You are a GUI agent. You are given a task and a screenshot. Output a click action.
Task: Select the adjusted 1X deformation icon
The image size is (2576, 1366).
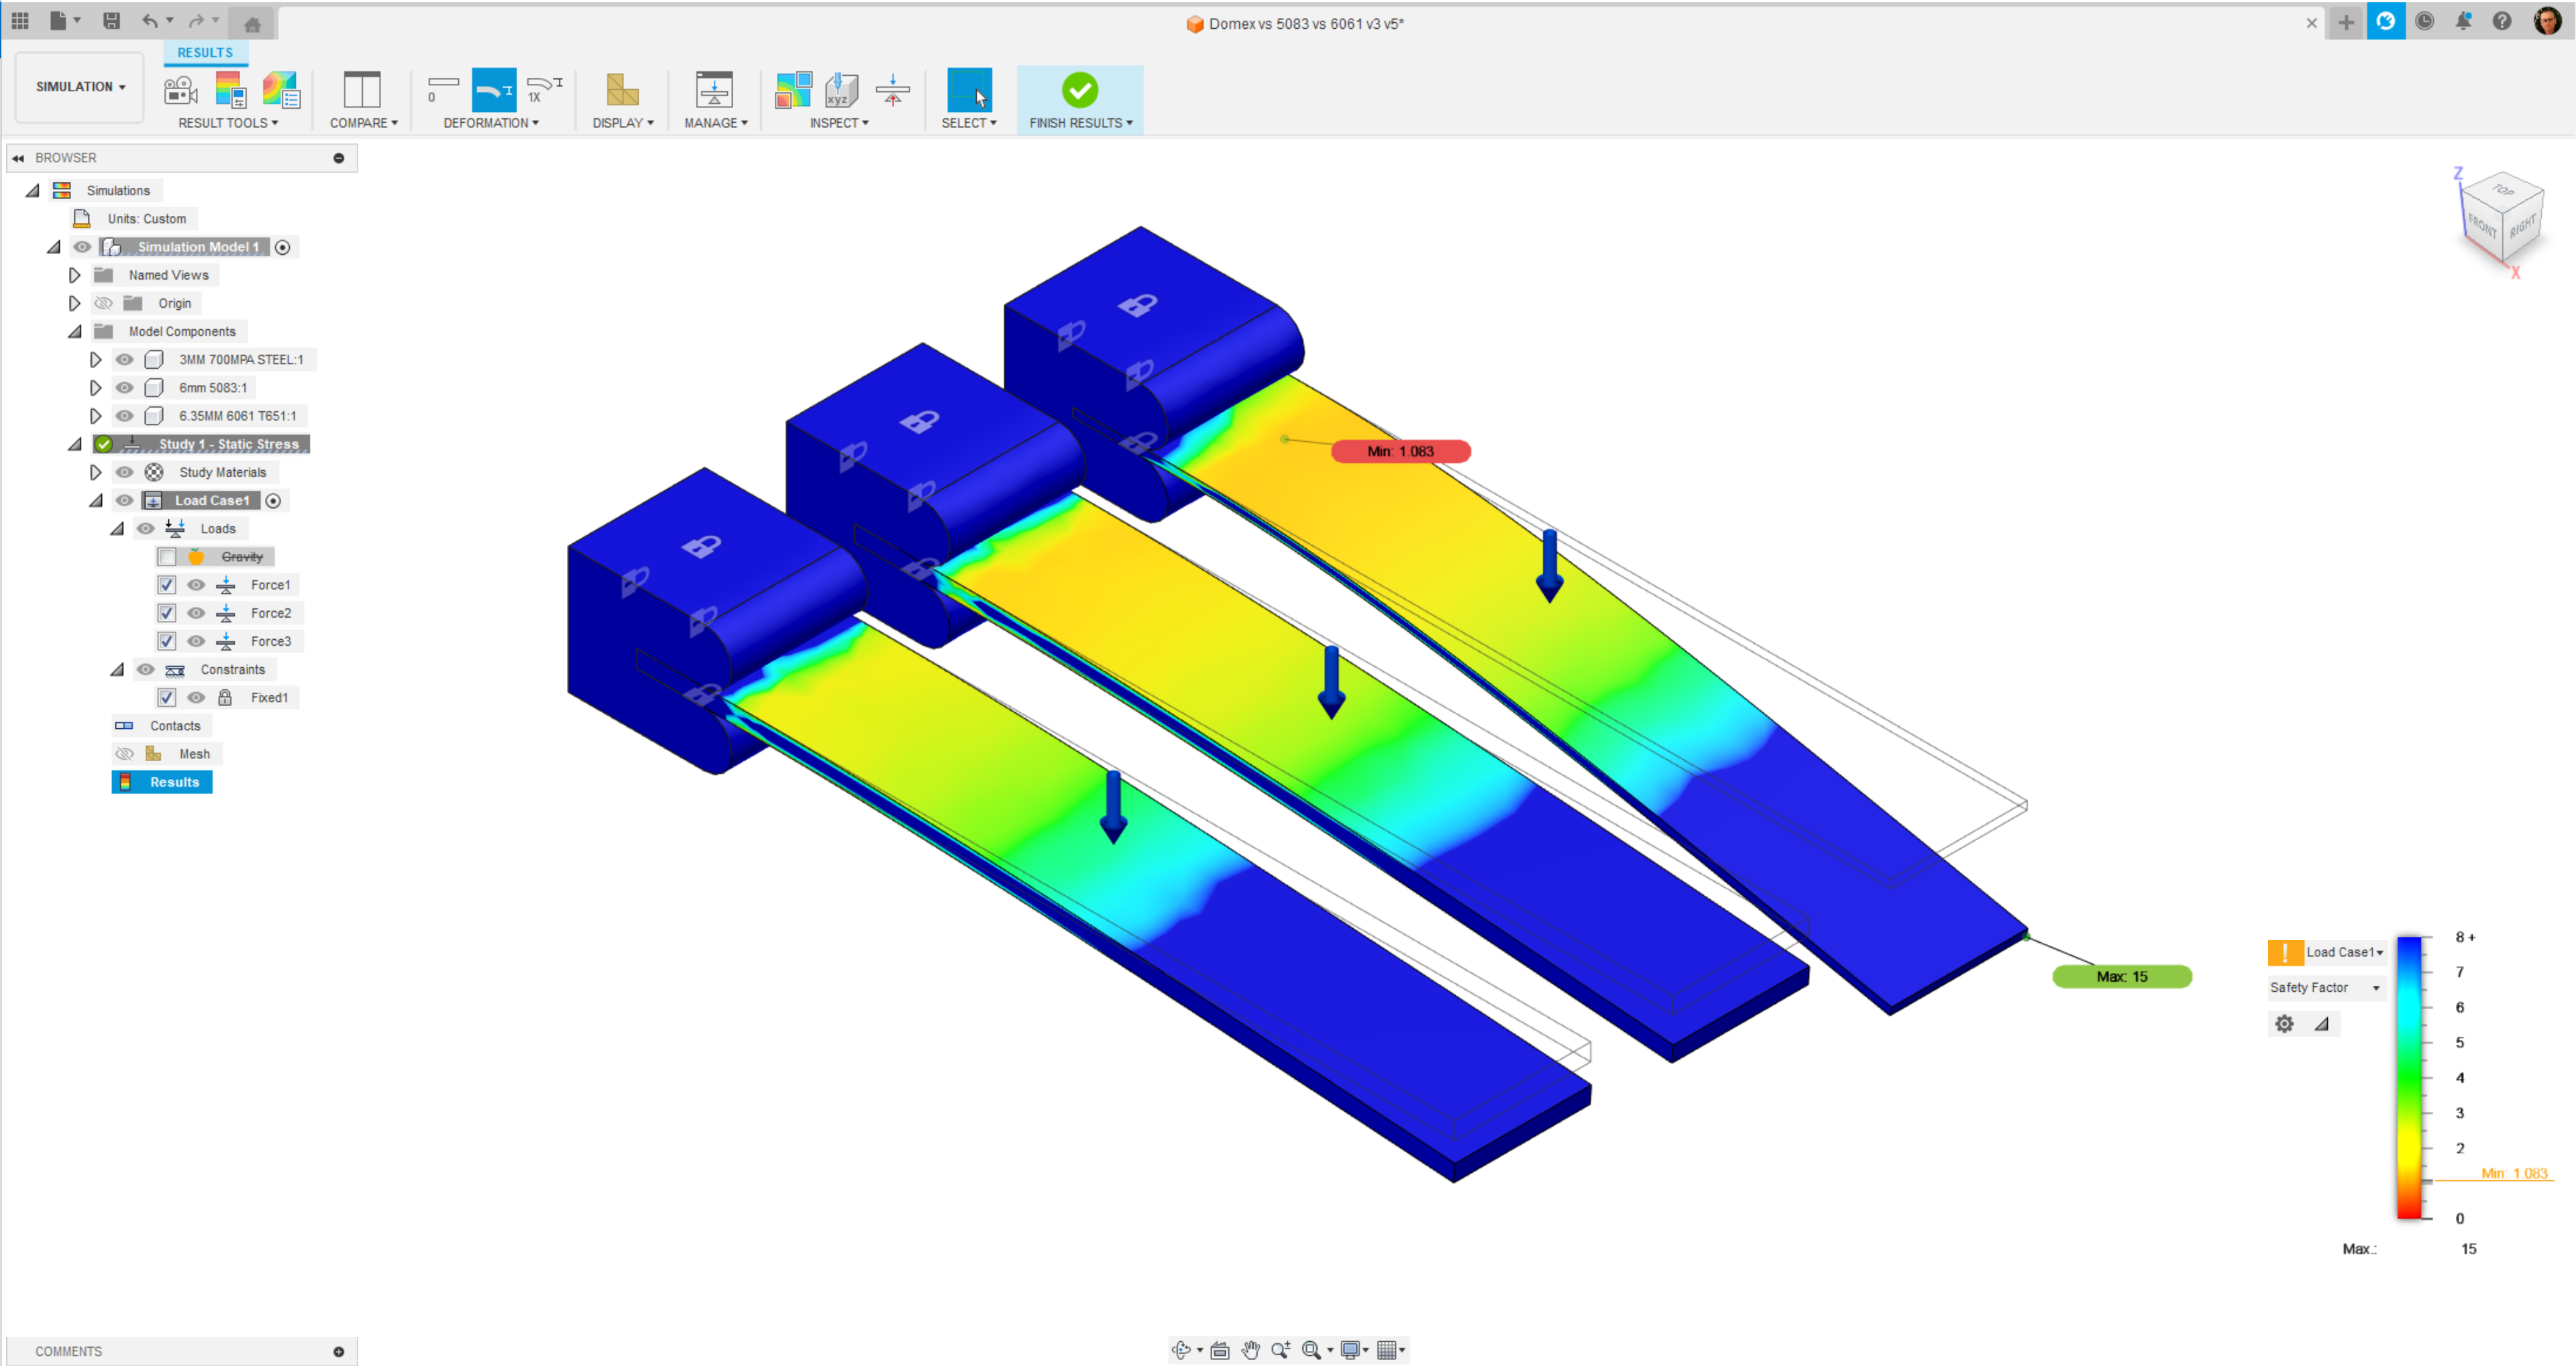(x=544, y=90)
